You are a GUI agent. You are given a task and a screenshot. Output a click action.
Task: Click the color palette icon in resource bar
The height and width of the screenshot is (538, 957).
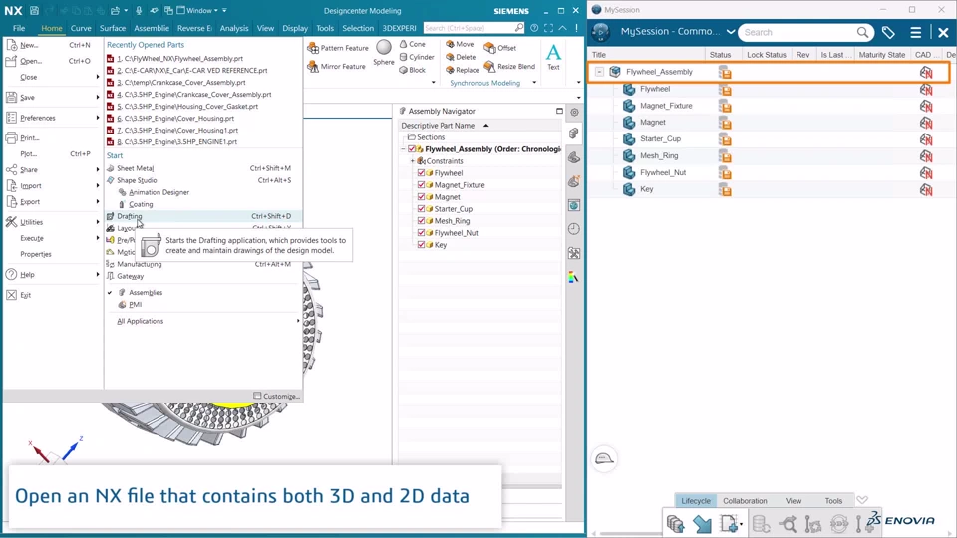click(x=574, y=278)
